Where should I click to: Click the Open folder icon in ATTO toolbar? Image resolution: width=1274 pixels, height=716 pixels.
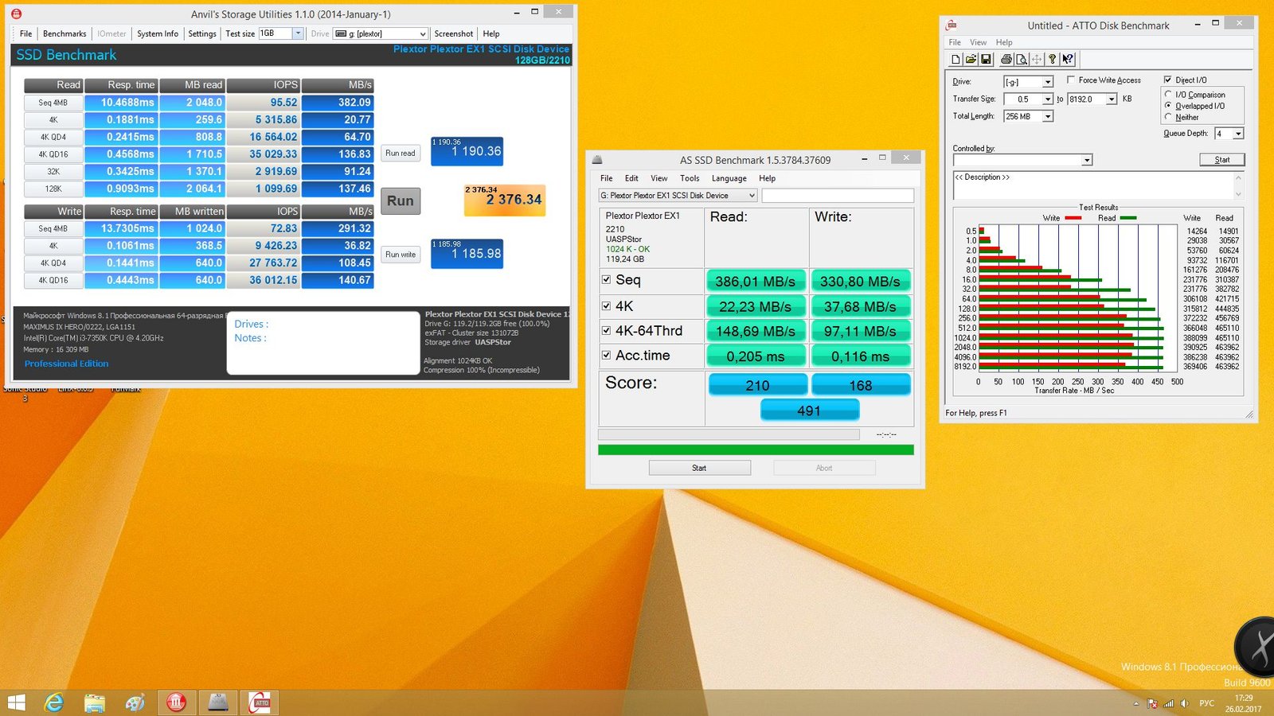click(971, 59)
